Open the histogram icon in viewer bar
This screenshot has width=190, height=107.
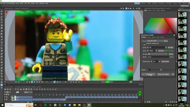(57, 82)
